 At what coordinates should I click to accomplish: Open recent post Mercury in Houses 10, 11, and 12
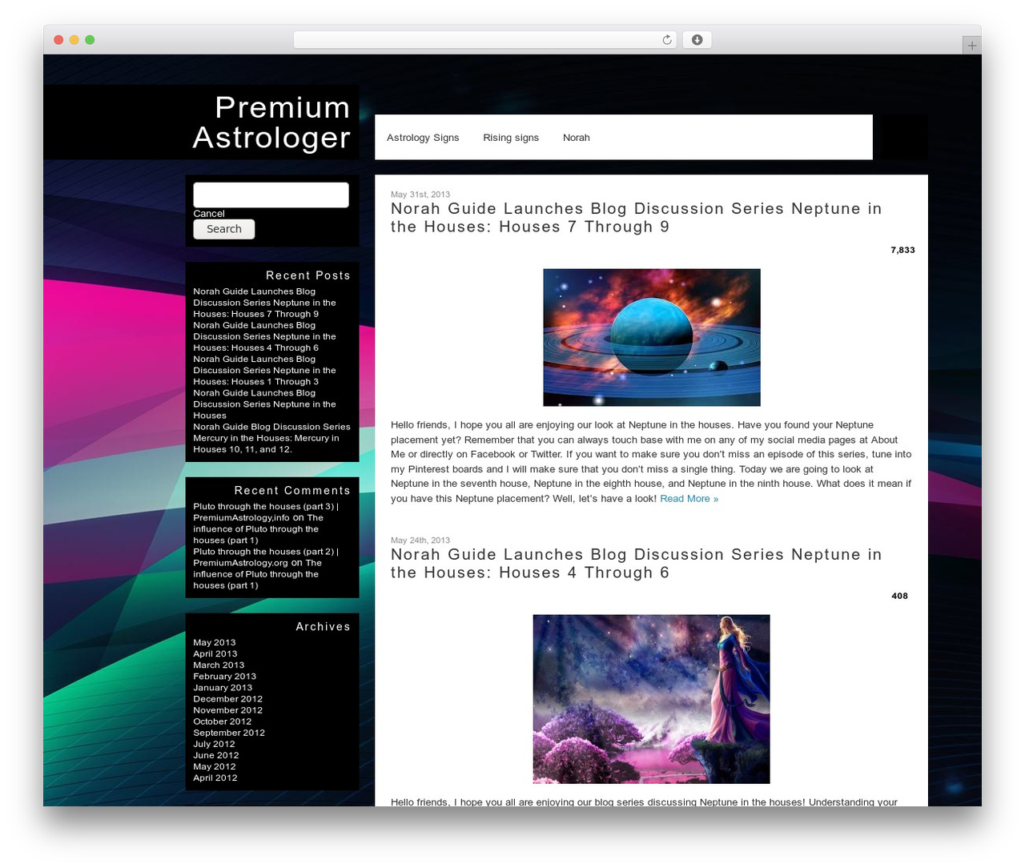point(271,438)
